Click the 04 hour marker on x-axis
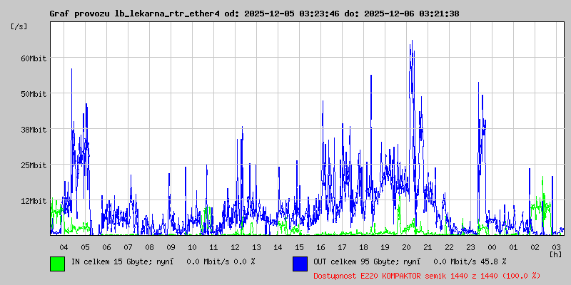571x285 pixels. [x=64, y=247]
